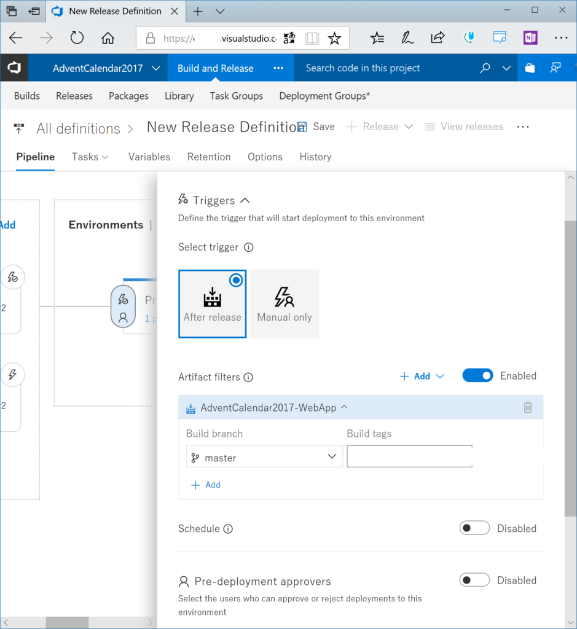Click the set tabs aside icon

[x=34, y=11]
